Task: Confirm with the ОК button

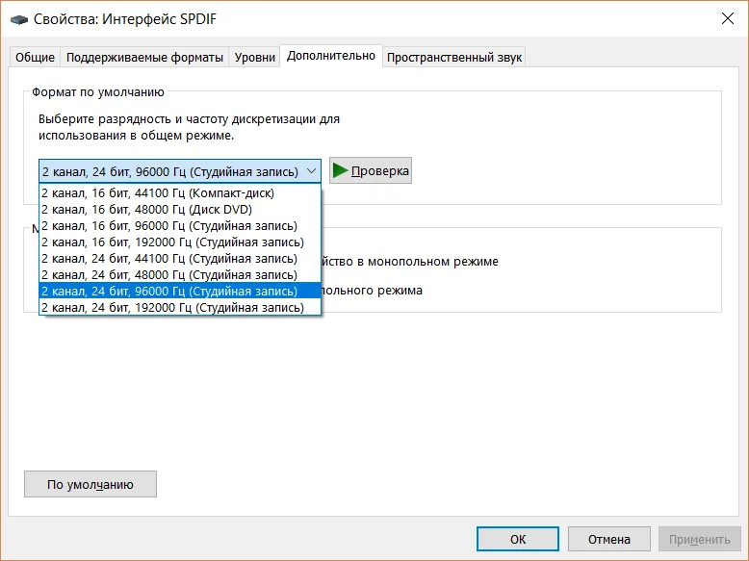Action: pos(518,539)
